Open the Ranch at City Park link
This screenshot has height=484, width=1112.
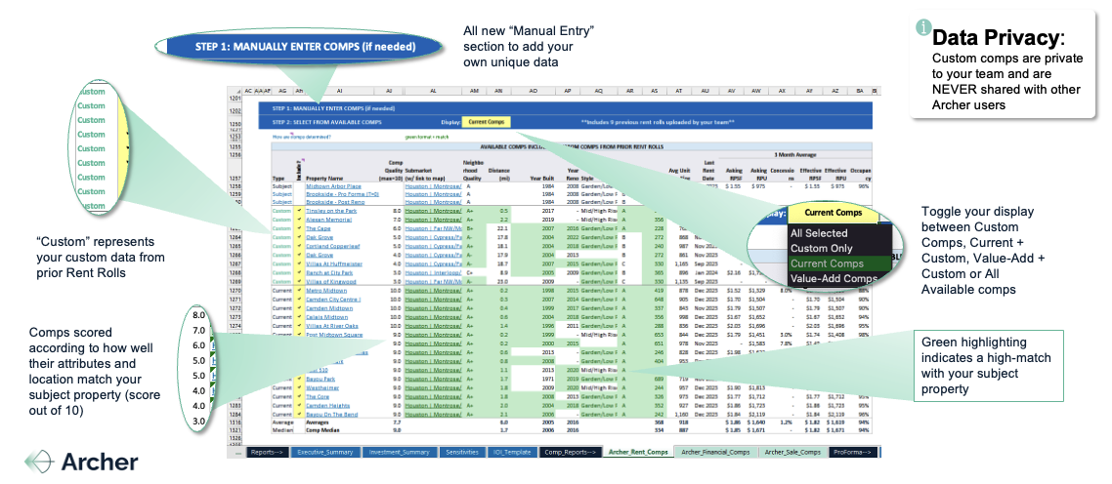pos(327,273)
